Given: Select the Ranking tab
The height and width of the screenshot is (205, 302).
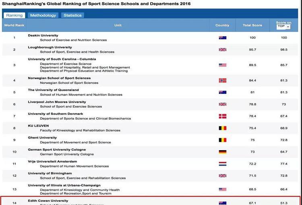Looking at the screenshot, I should 14,15.
